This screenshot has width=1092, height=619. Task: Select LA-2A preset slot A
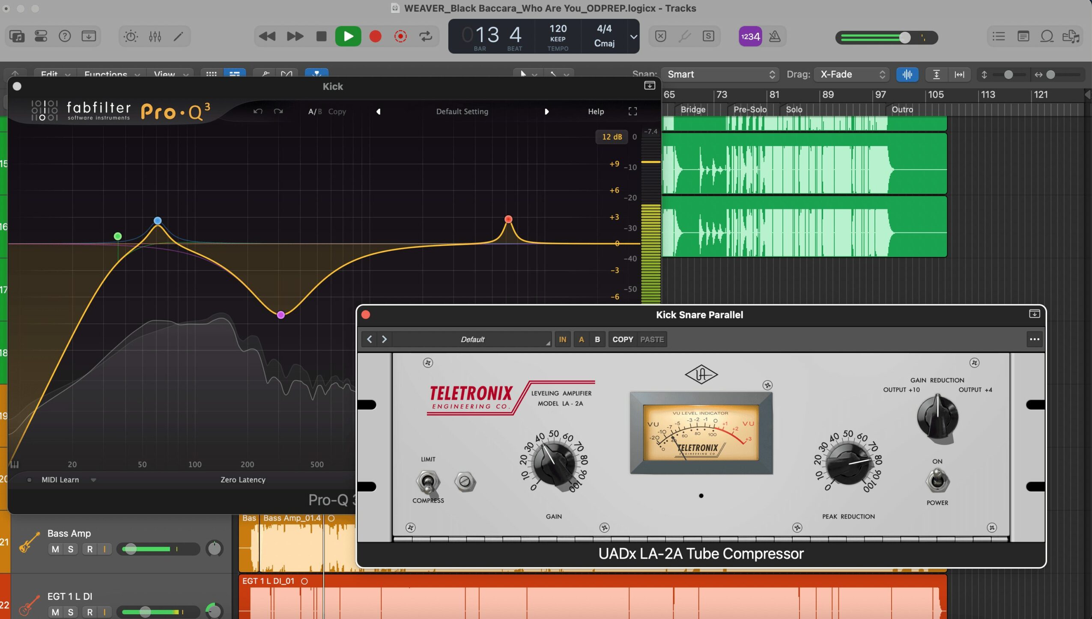pos(581,339)
